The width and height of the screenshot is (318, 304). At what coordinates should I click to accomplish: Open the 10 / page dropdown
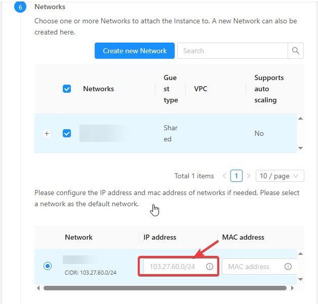(x=280, y=176)
